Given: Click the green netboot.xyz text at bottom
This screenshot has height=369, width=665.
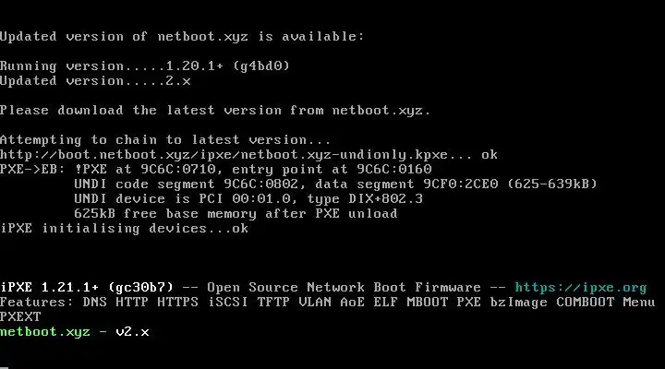Looking at the screenshot, I should point(44,332).
